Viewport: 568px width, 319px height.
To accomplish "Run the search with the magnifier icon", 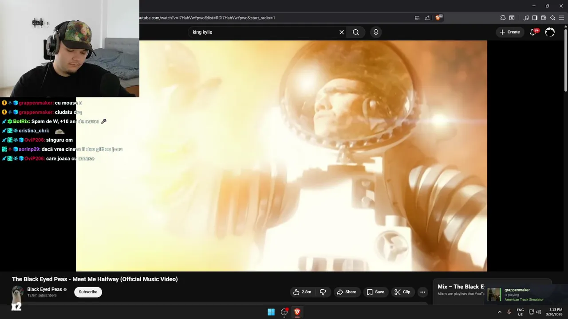I will (x=356, y=32).
